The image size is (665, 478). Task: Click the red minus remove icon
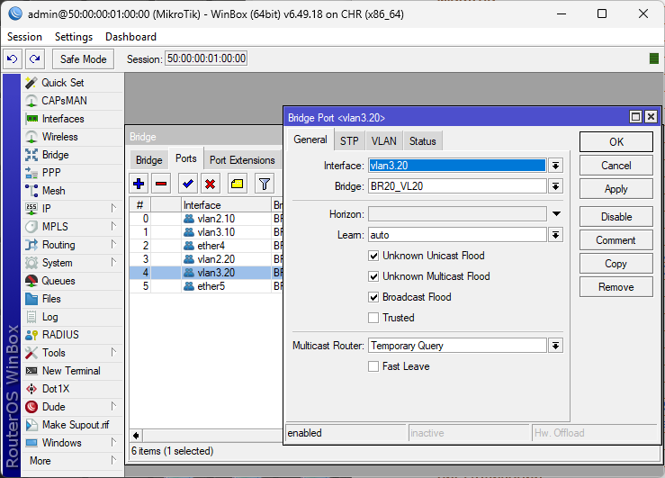click(x=161, y=184)
